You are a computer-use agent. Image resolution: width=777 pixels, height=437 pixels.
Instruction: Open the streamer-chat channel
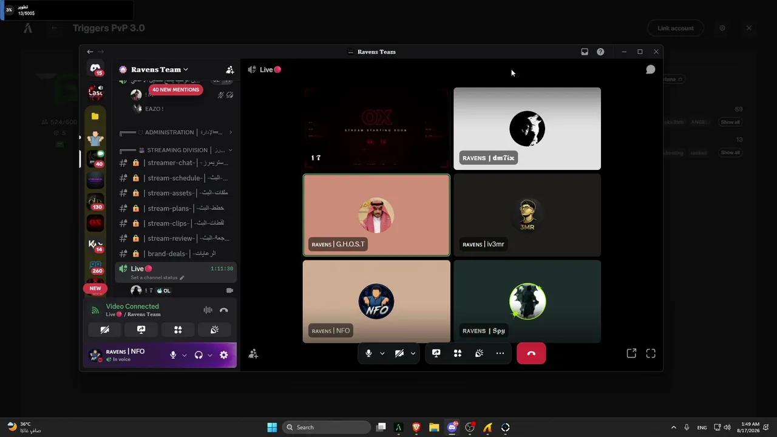175,163
